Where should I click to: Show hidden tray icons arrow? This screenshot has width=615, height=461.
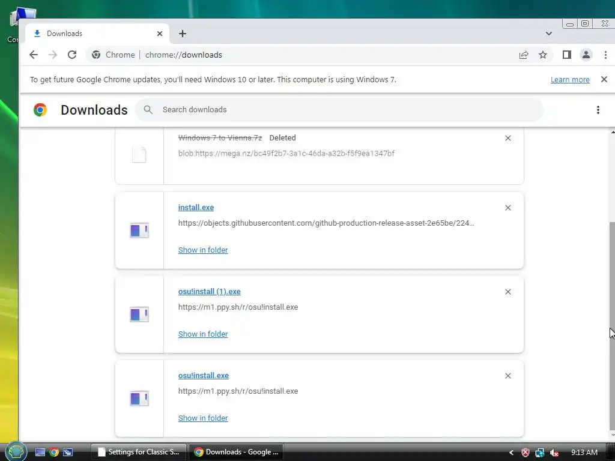pyautogui.click(x=511, y=453)
